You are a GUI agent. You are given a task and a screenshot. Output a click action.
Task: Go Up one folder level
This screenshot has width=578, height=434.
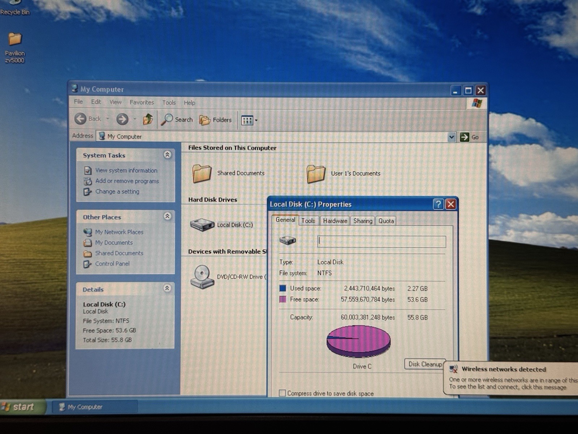click(x=148, y=119)
